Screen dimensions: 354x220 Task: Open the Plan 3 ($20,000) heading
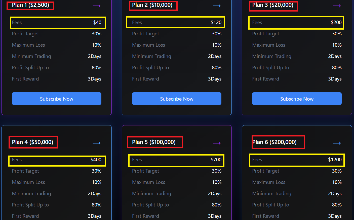tap(273, 5)
